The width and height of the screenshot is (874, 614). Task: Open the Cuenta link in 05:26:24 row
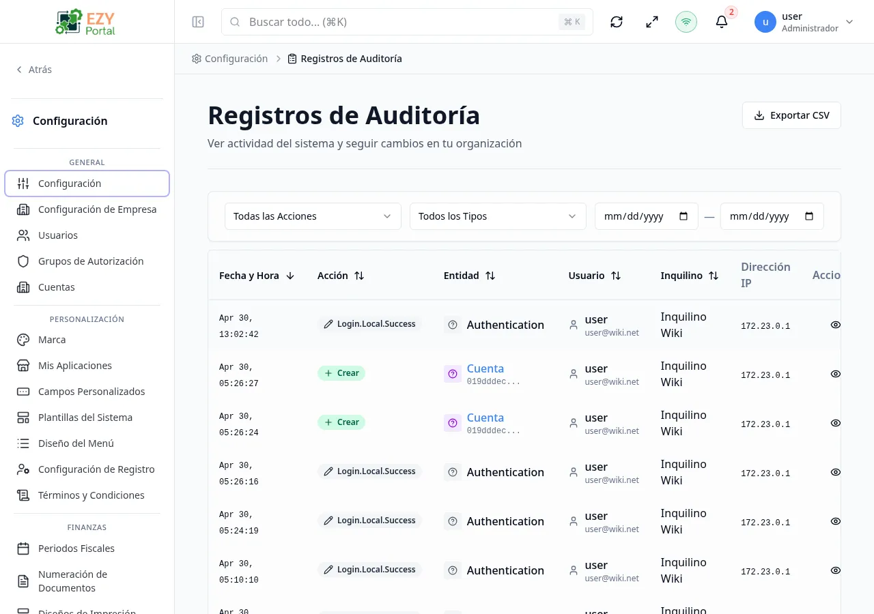[x=485, y=418]
